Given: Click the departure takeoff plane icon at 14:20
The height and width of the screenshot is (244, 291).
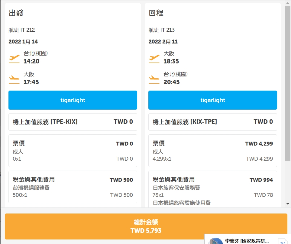Looking at the screenshot, I should tap(14, 59).
